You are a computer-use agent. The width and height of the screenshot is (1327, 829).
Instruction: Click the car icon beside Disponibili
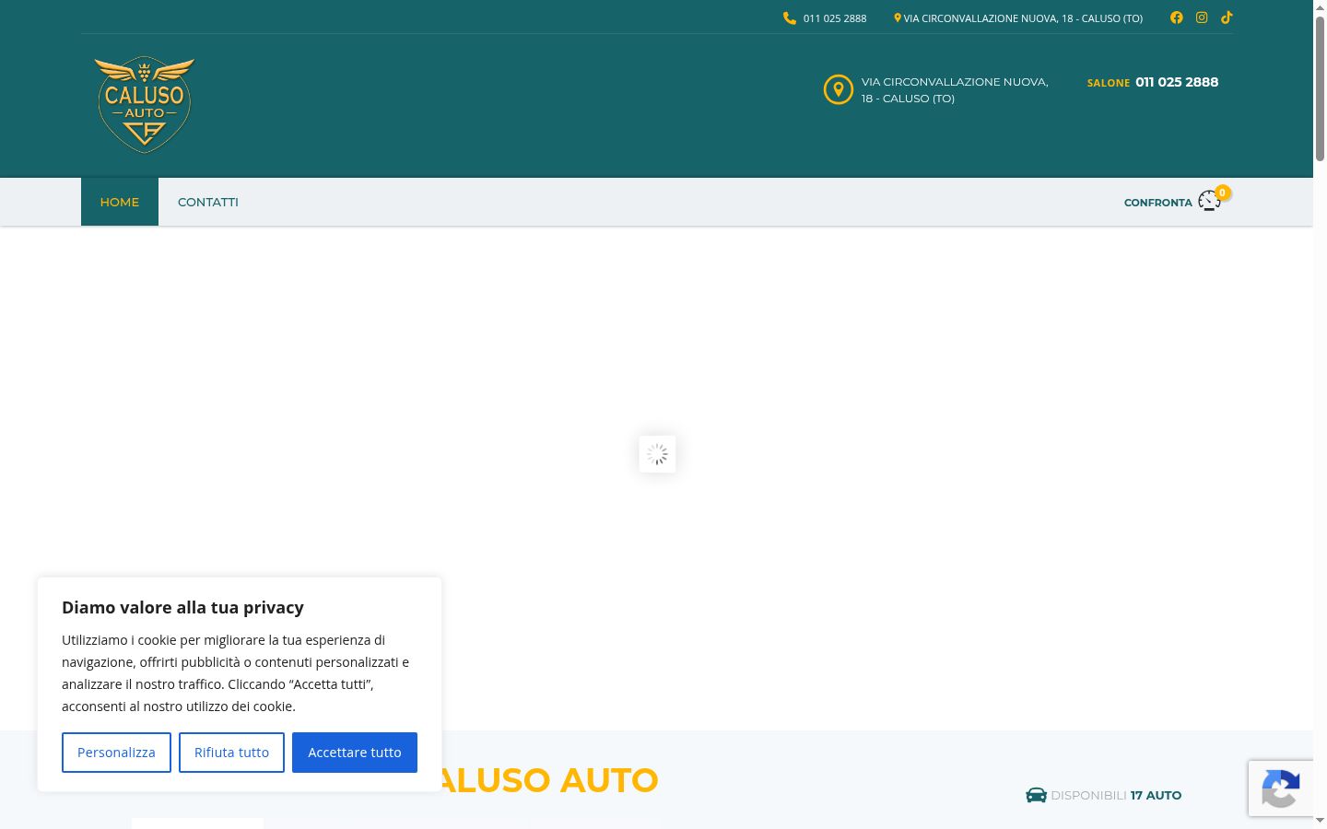tap(1036, 795)
